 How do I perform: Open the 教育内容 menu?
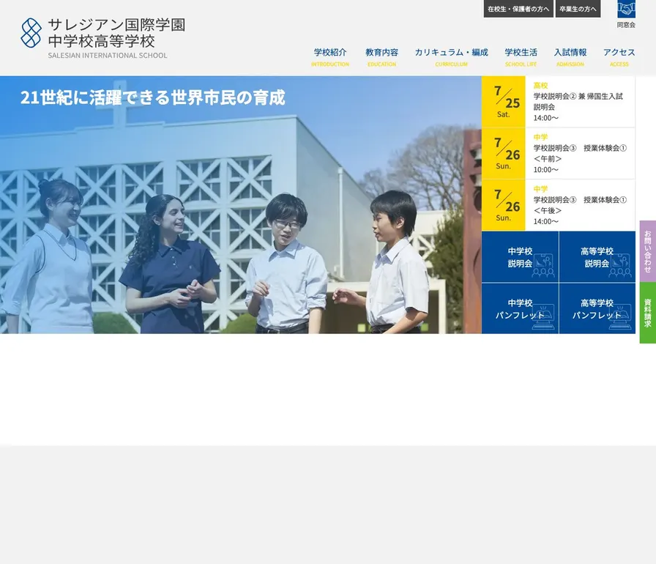381,57
